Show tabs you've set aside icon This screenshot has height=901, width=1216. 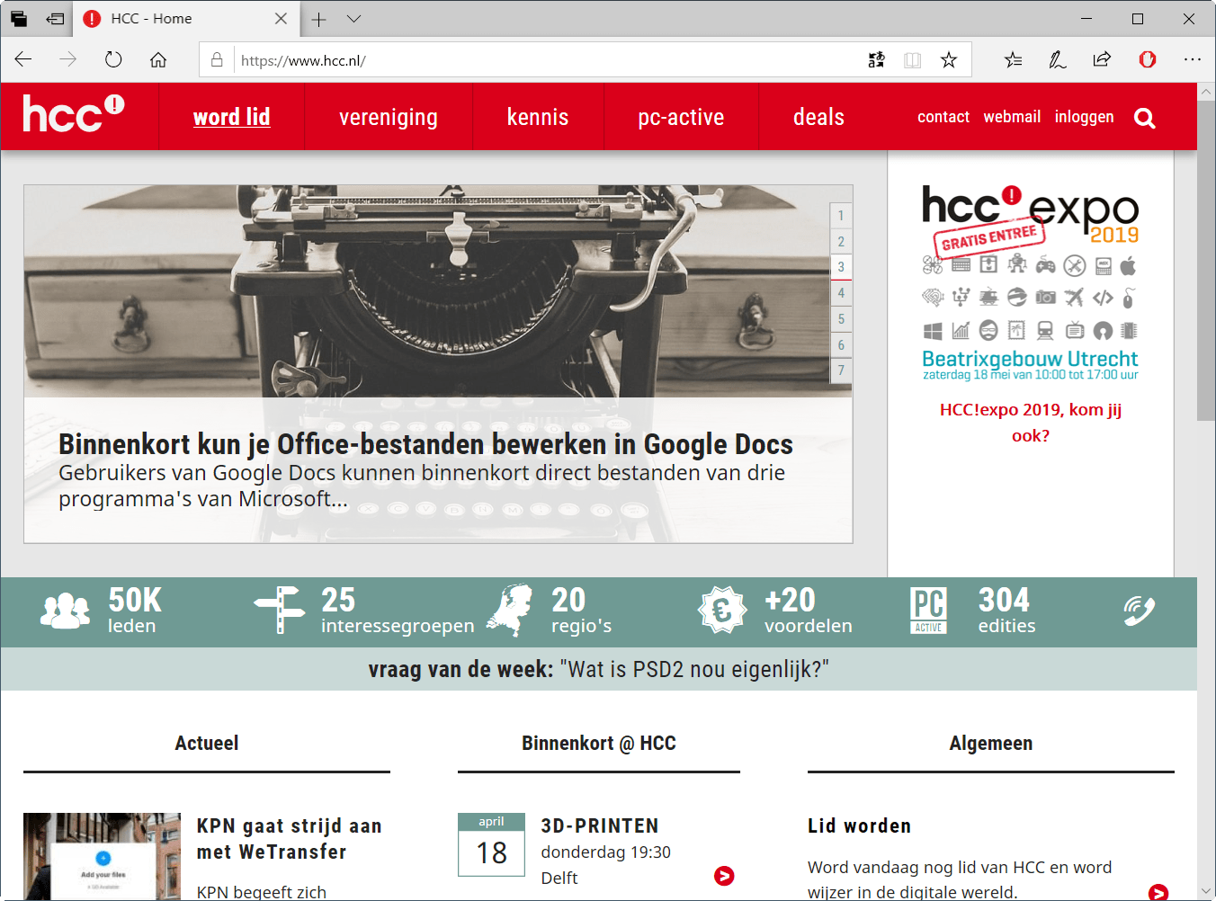(x=19, y=18)
